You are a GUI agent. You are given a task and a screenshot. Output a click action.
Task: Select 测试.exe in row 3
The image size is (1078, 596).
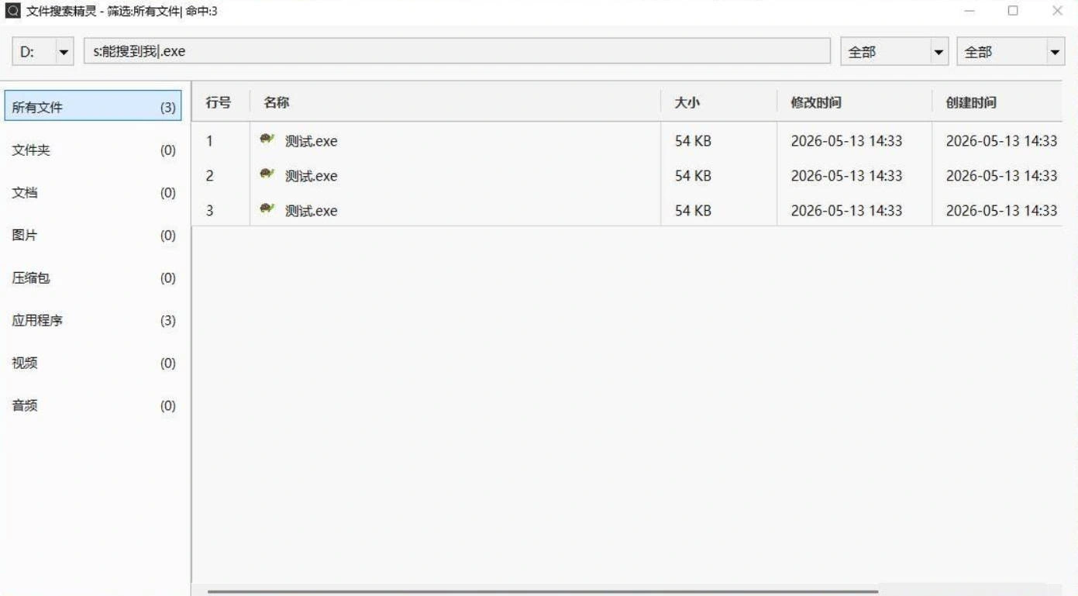pyautogui.click(x=312, y=211)
